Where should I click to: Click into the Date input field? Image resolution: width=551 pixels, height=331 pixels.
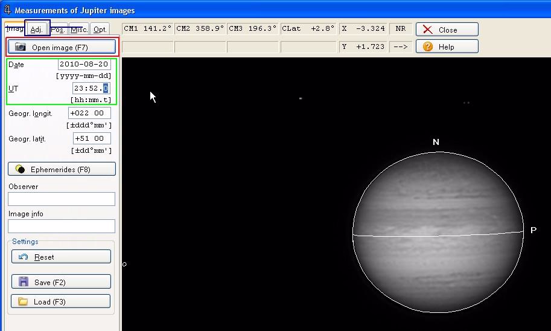tap(84, 65)
